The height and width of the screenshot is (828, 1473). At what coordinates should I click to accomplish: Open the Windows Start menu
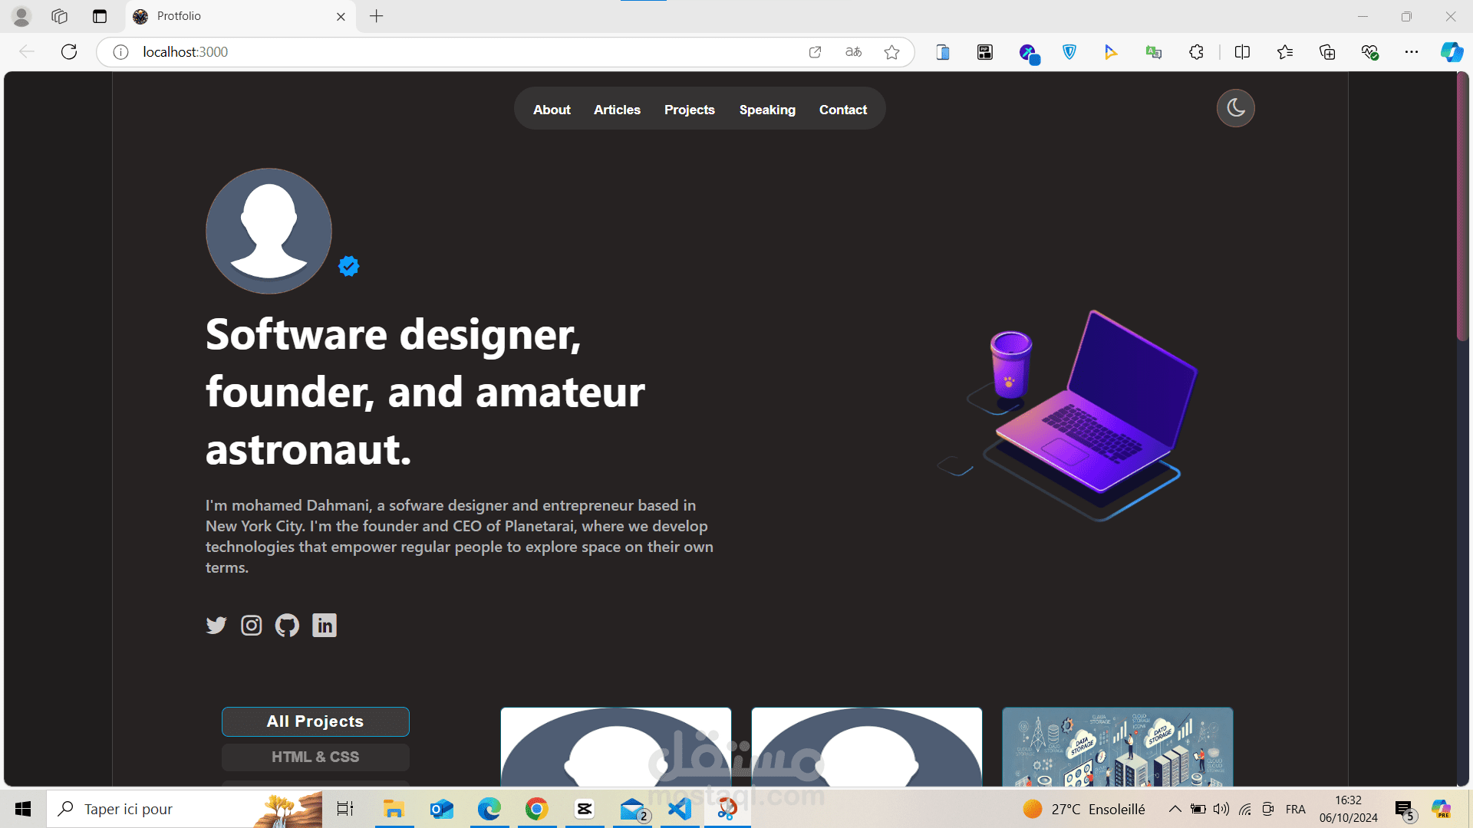(23, 809)
